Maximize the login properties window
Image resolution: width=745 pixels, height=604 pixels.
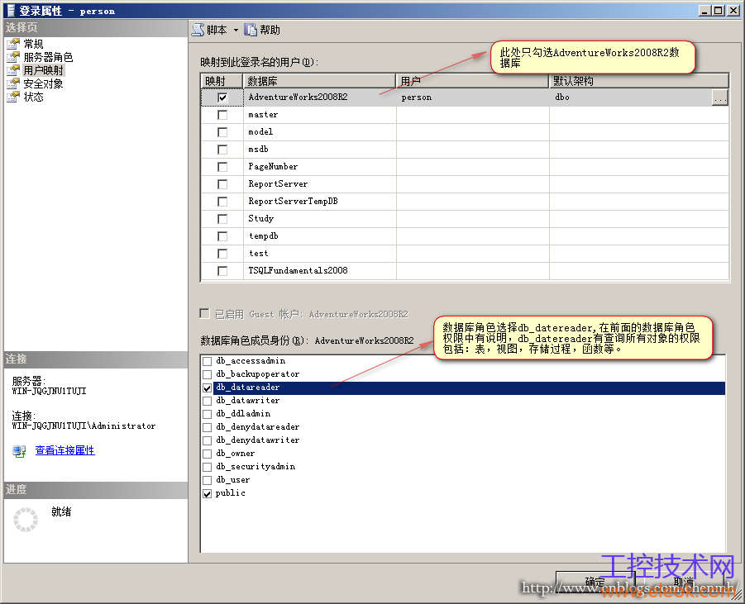(719, 11)
